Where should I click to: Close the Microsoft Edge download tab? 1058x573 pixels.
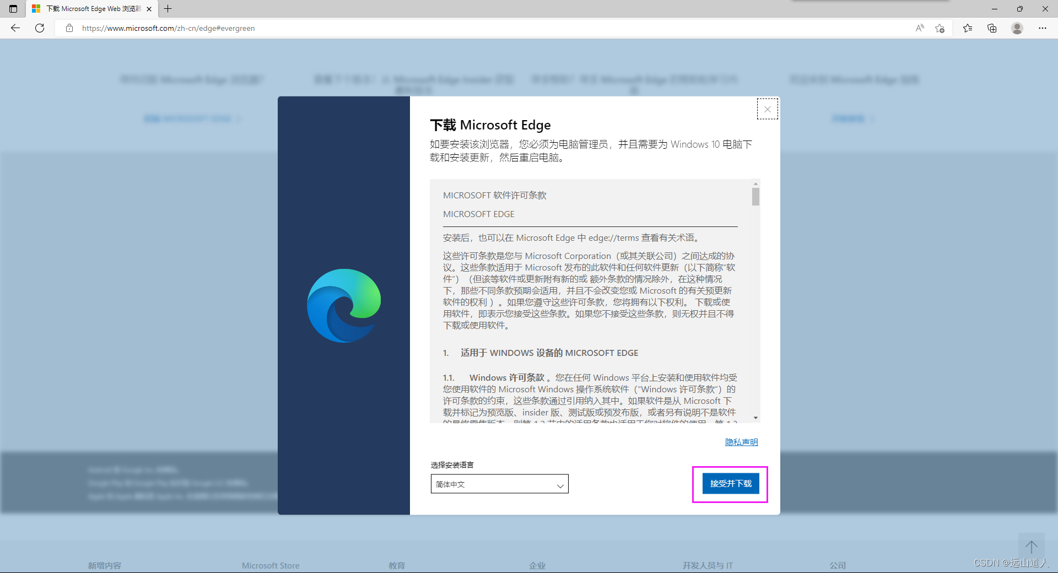[149, 9]
